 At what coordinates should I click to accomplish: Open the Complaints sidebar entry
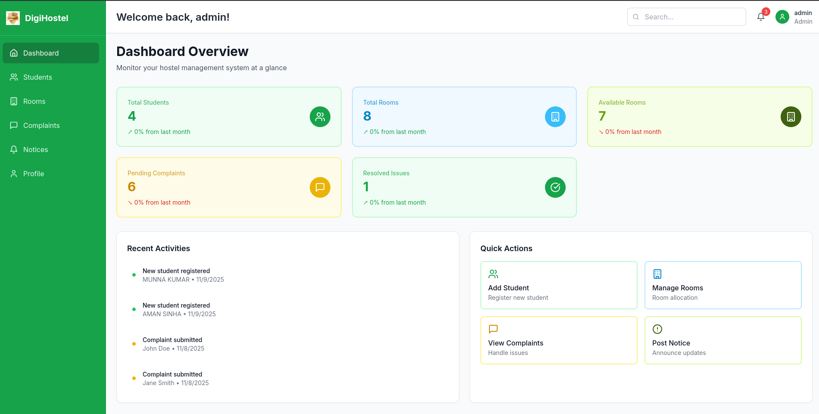[41, 125]
